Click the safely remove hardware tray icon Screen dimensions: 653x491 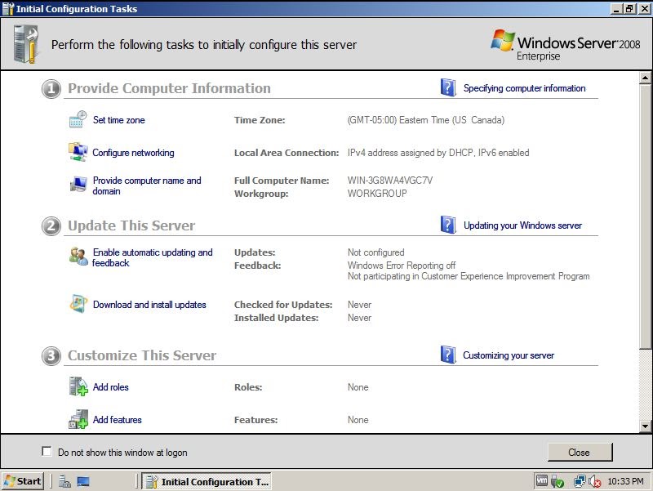(557, 481)
